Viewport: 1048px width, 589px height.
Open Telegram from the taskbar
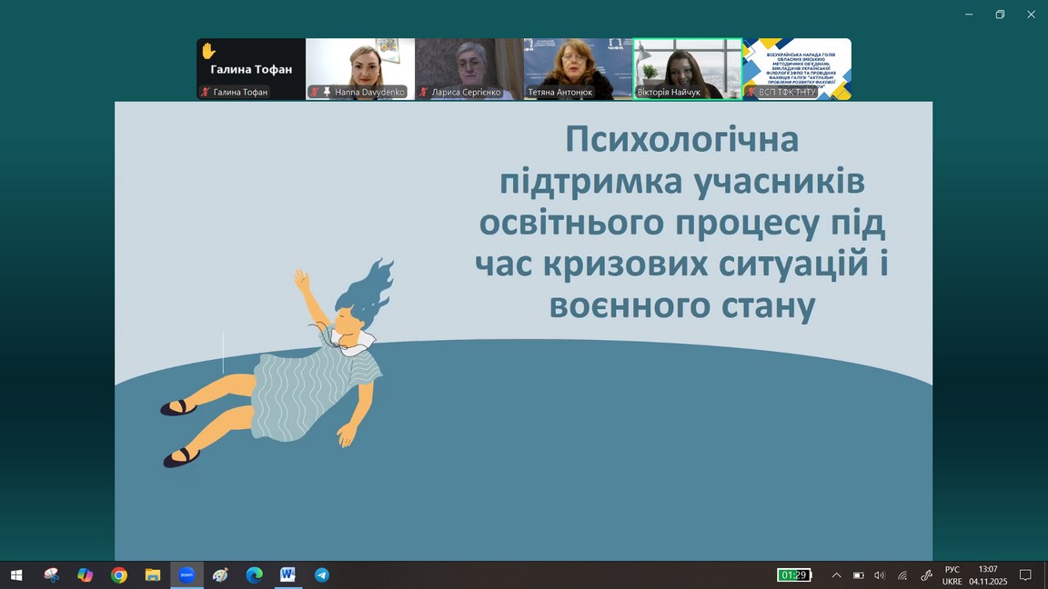pos(321,574)
